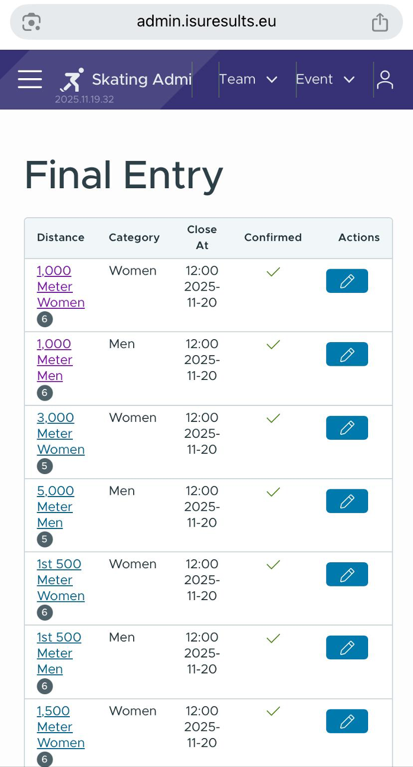This screenshot has width=413, height=767.
Task: Edit the 3,000 Meter Women entry
Action: coord(347,428)
